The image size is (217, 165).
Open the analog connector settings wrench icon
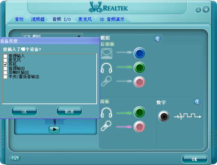coord(158,39)
